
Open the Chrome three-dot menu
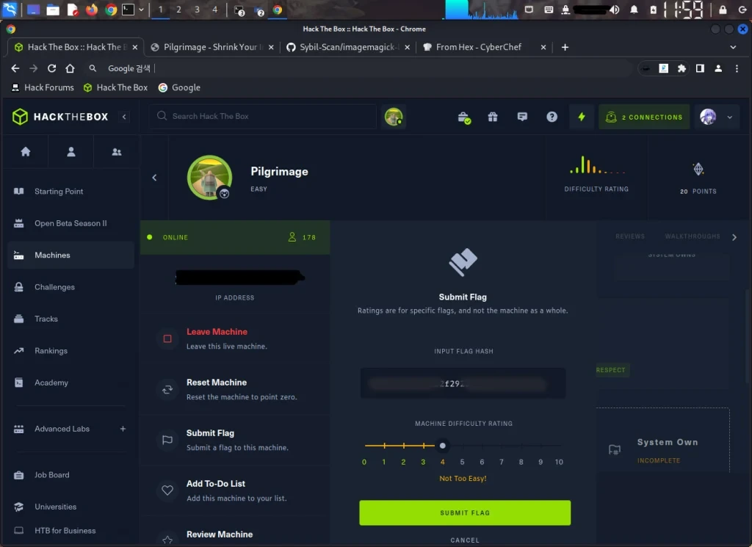click(x=737, y=68)
